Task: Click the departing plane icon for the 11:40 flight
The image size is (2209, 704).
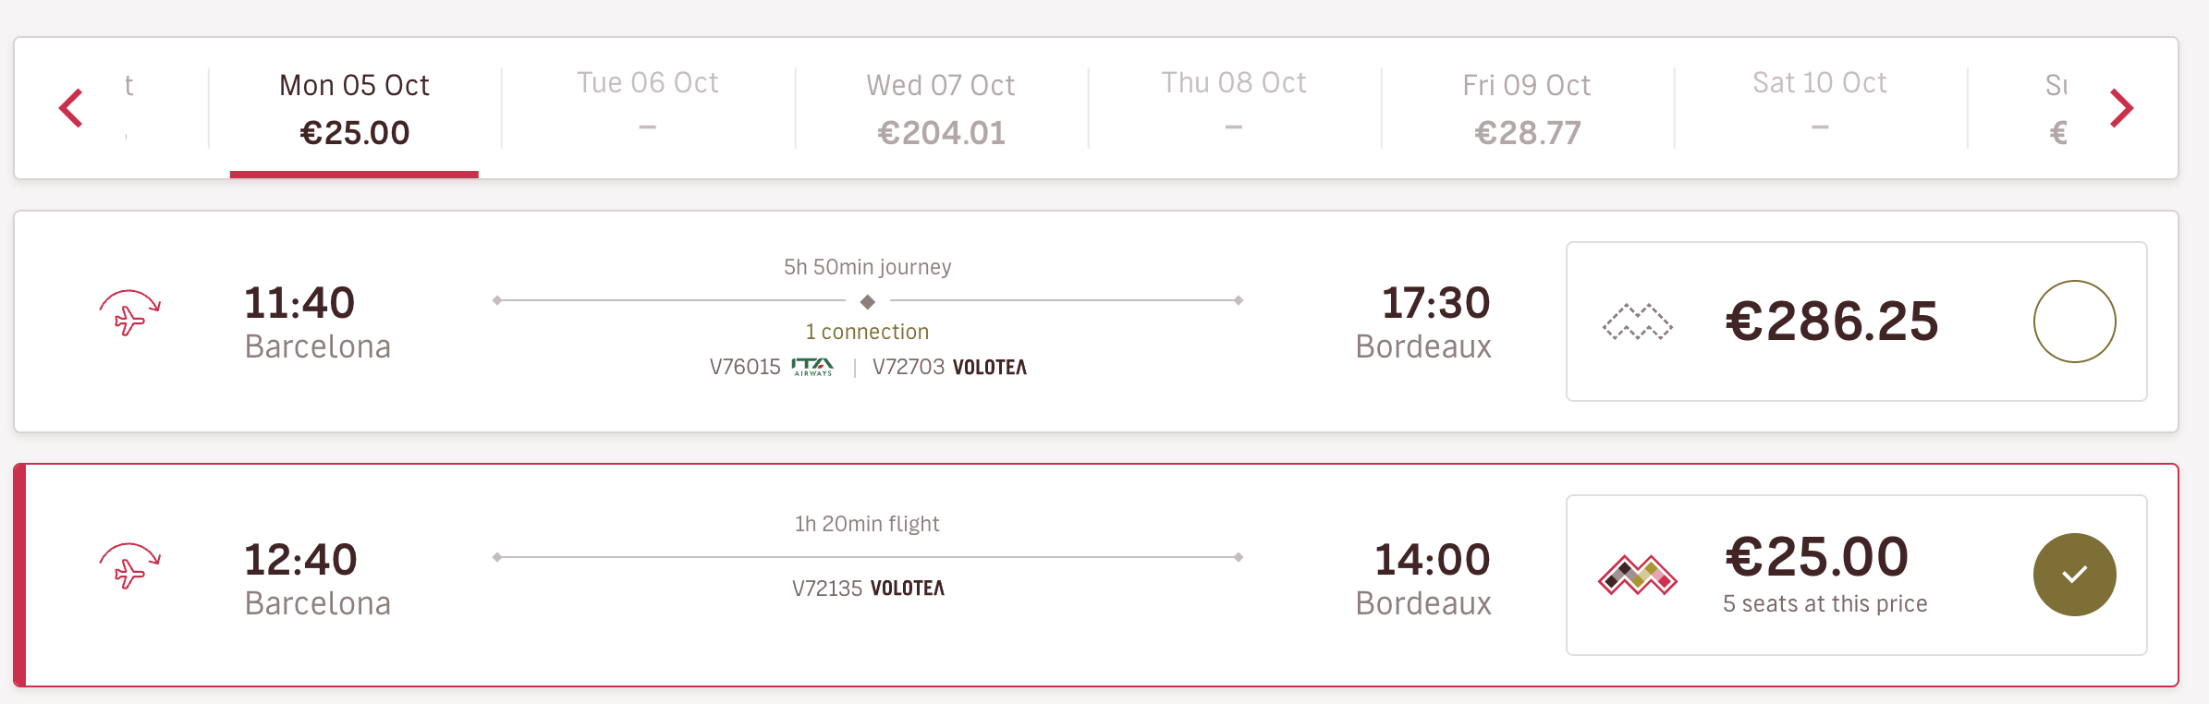Action: pos(130,313)
